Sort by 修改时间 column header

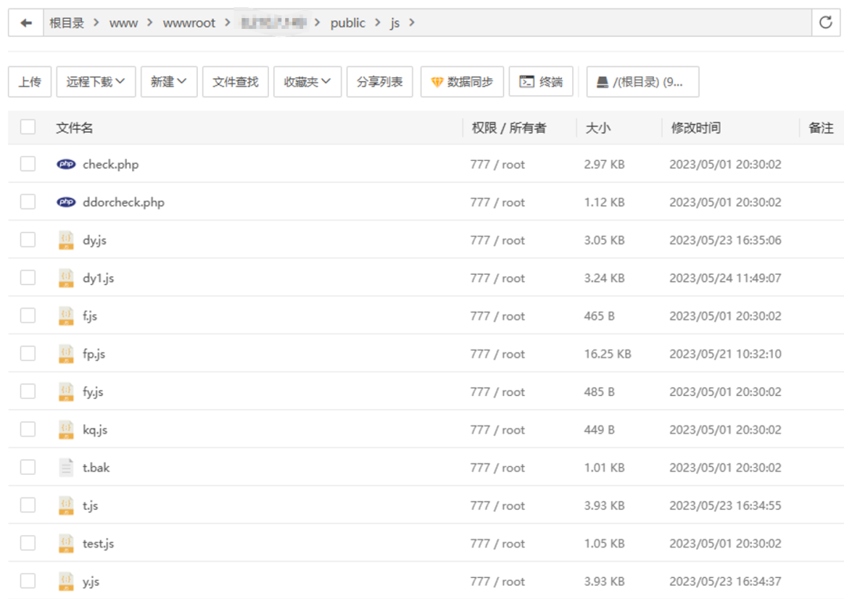pyautogui.click(x=696, y=128)
